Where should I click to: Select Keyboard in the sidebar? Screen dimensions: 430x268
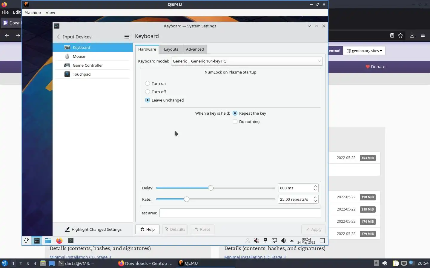[93, 47]
